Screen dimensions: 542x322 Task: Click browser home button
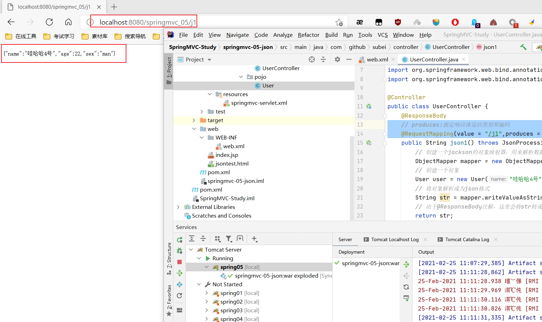[68, 22]
